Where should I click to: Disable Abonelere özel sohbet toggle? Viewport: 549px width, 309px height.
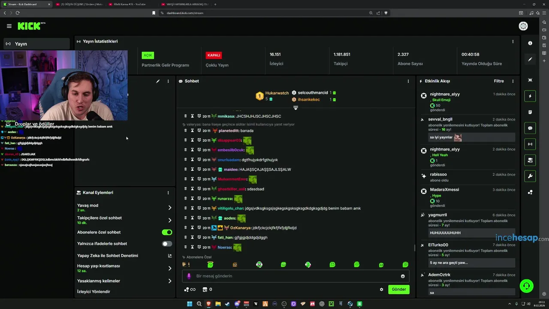point(167,232)
